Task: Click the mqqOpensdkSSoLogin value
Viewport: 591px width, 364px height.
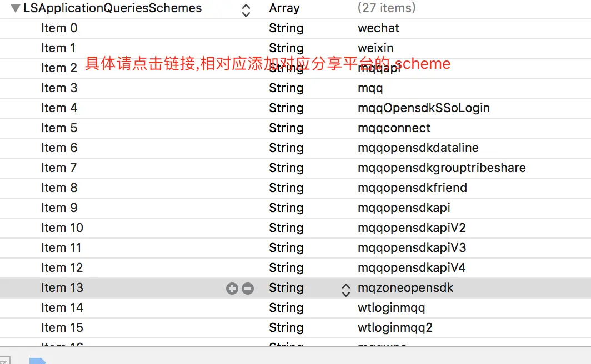Action: click(x=424, y=108)
